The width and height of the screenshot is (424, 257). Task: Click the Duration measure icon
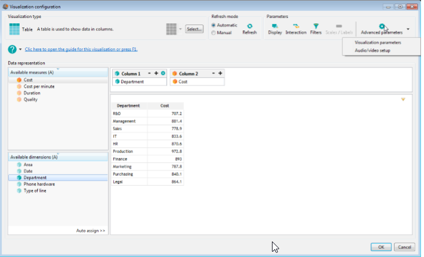(x=19, y=93)
